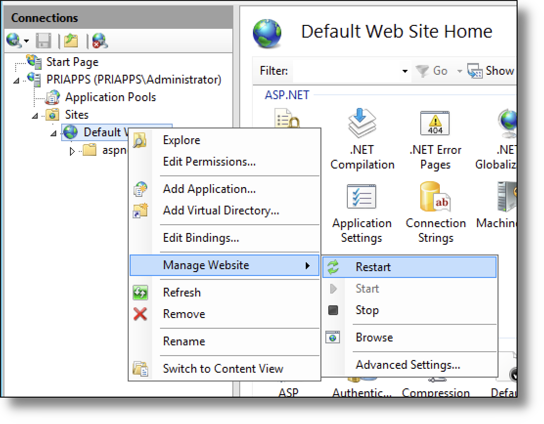Click the gray Start play triangle icon
544x424 pixels.
coord(333,289)
